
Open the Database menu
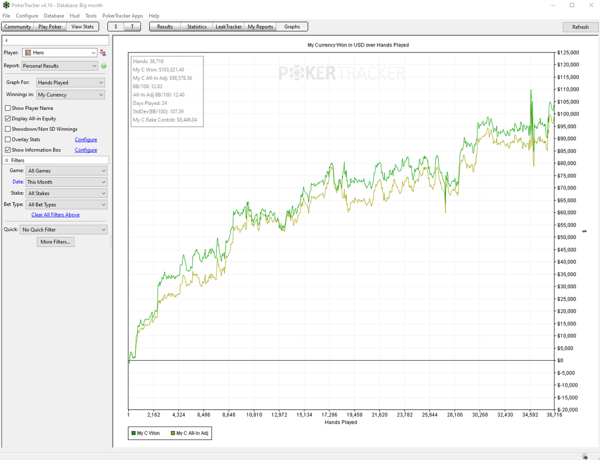54,16
